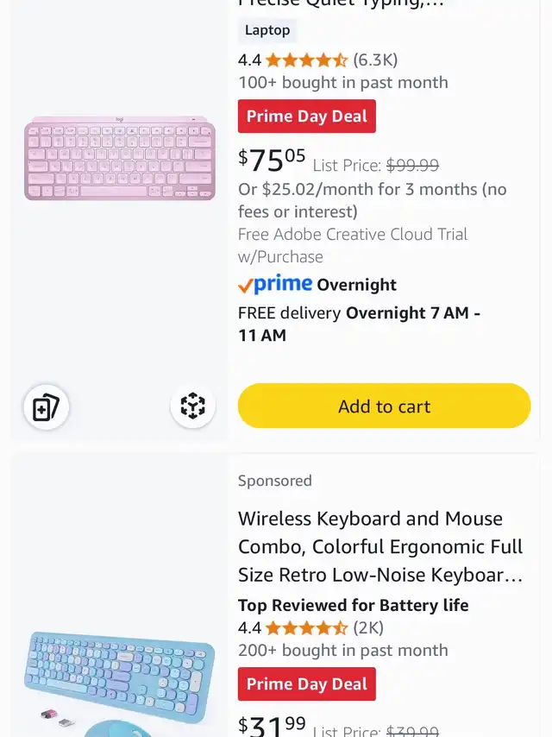Screen dimensions: 552x737
Task: Click first Prime Day Deal badge
Action: (307, 117)
